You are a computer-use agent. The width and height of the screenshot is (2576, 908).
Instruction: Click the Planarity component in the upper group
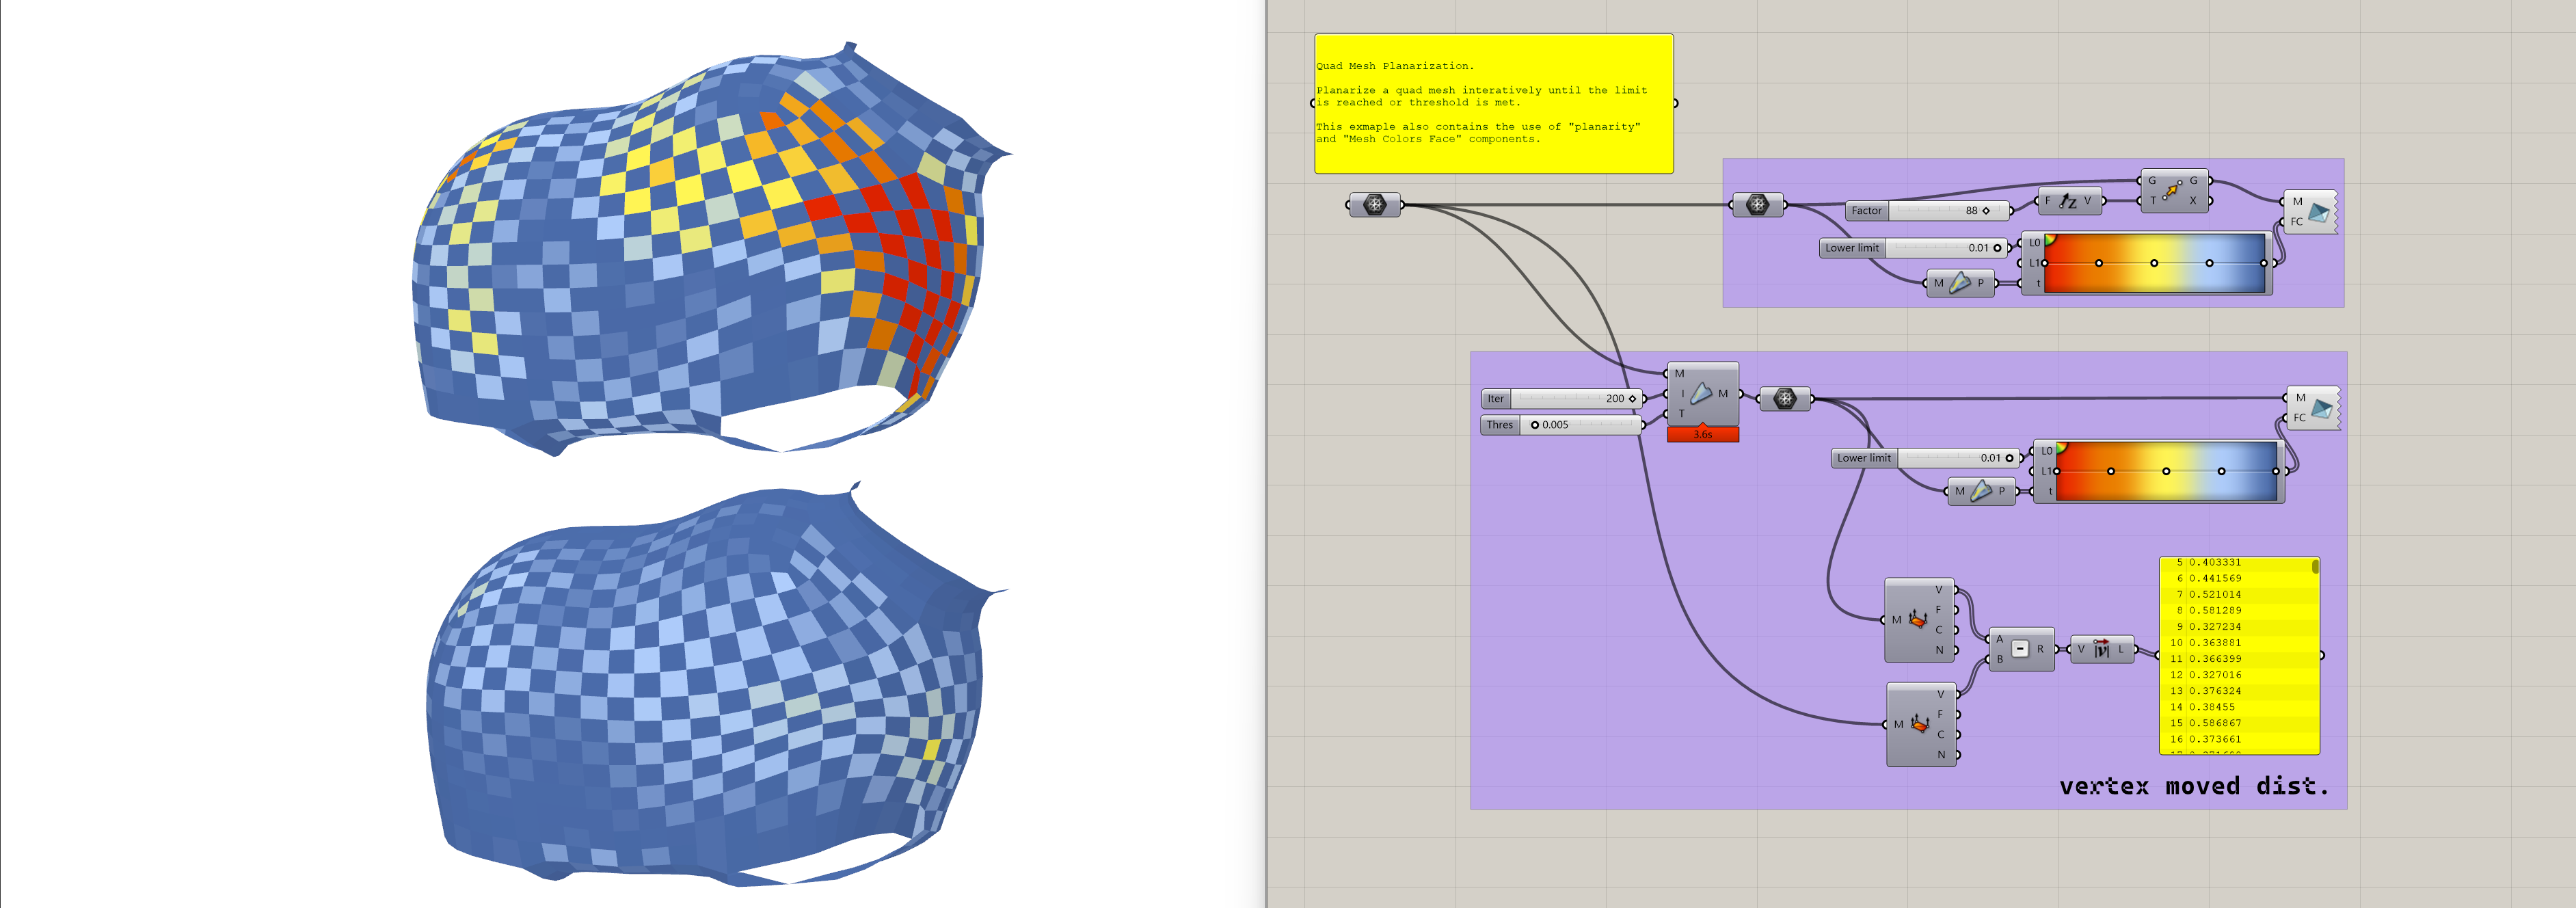tap(1959, 283)
